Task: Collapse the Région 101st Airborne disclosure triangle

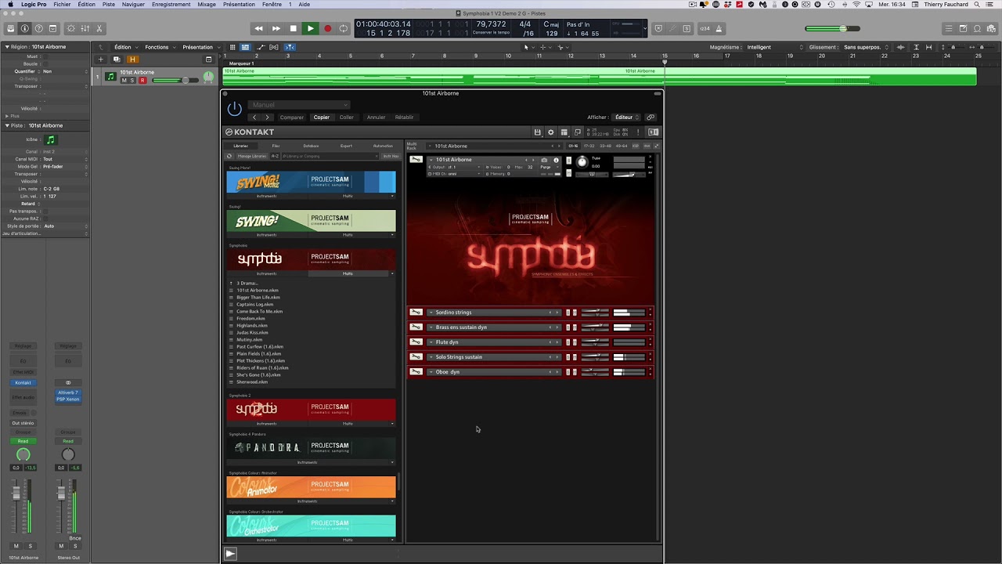Action: click(x=7, y=47)
